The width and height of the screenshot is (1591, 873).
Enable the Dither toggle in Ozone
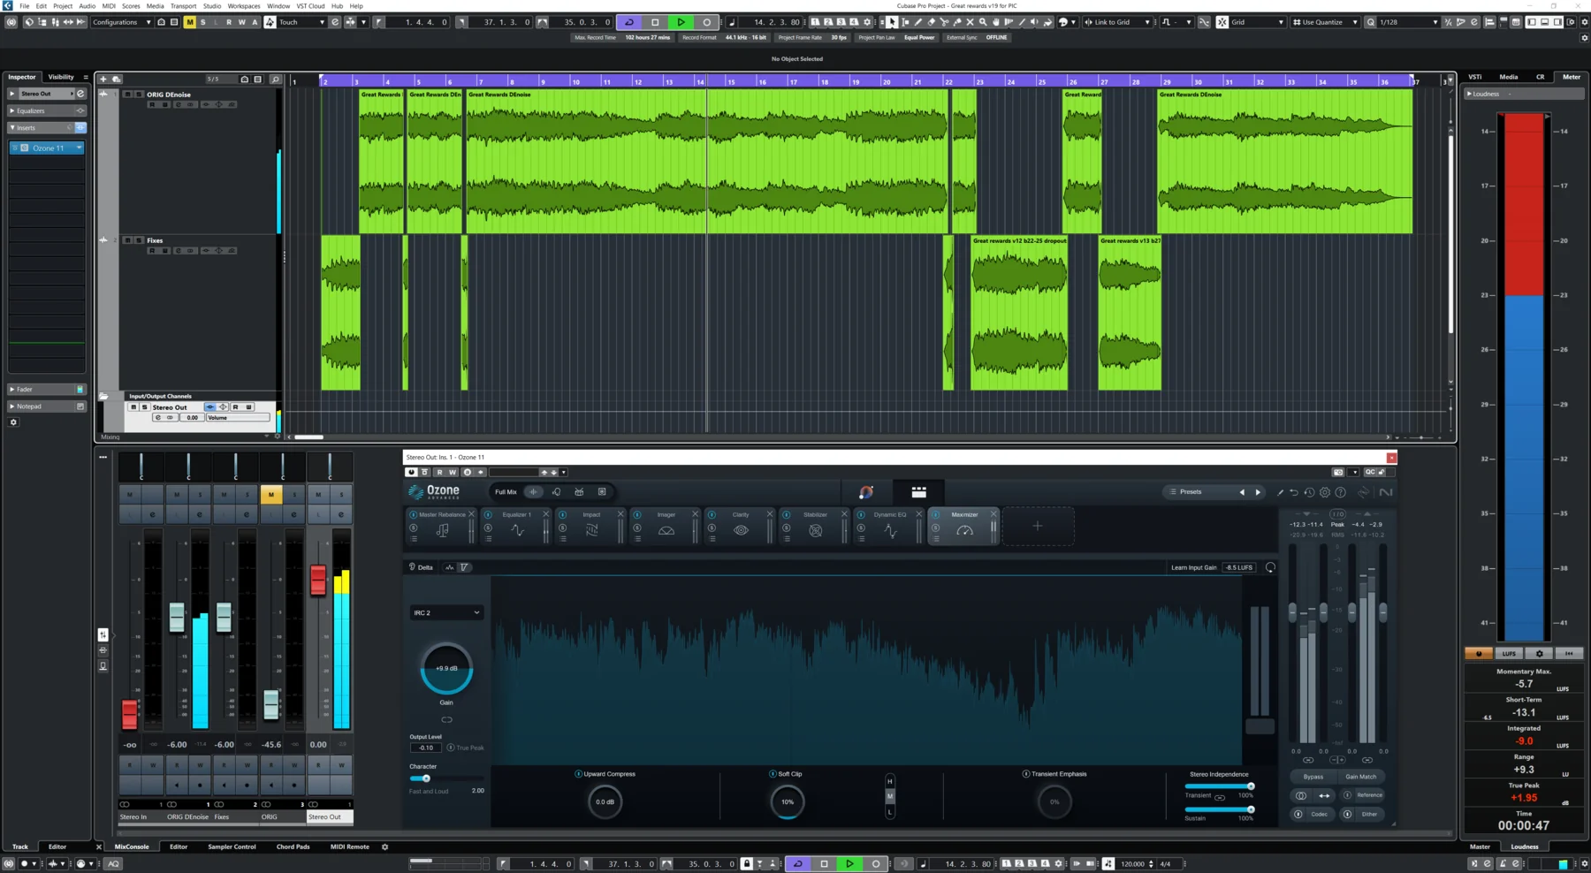click(x=1348, y=814)
